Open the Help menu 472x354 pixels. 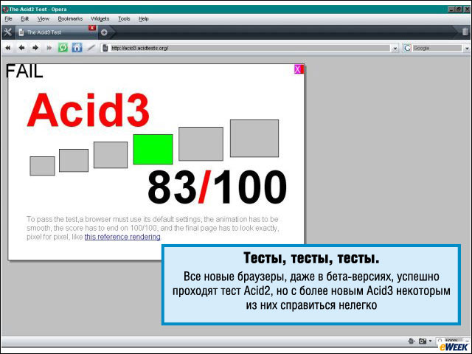pyautogui.click(x=144, y=18)
